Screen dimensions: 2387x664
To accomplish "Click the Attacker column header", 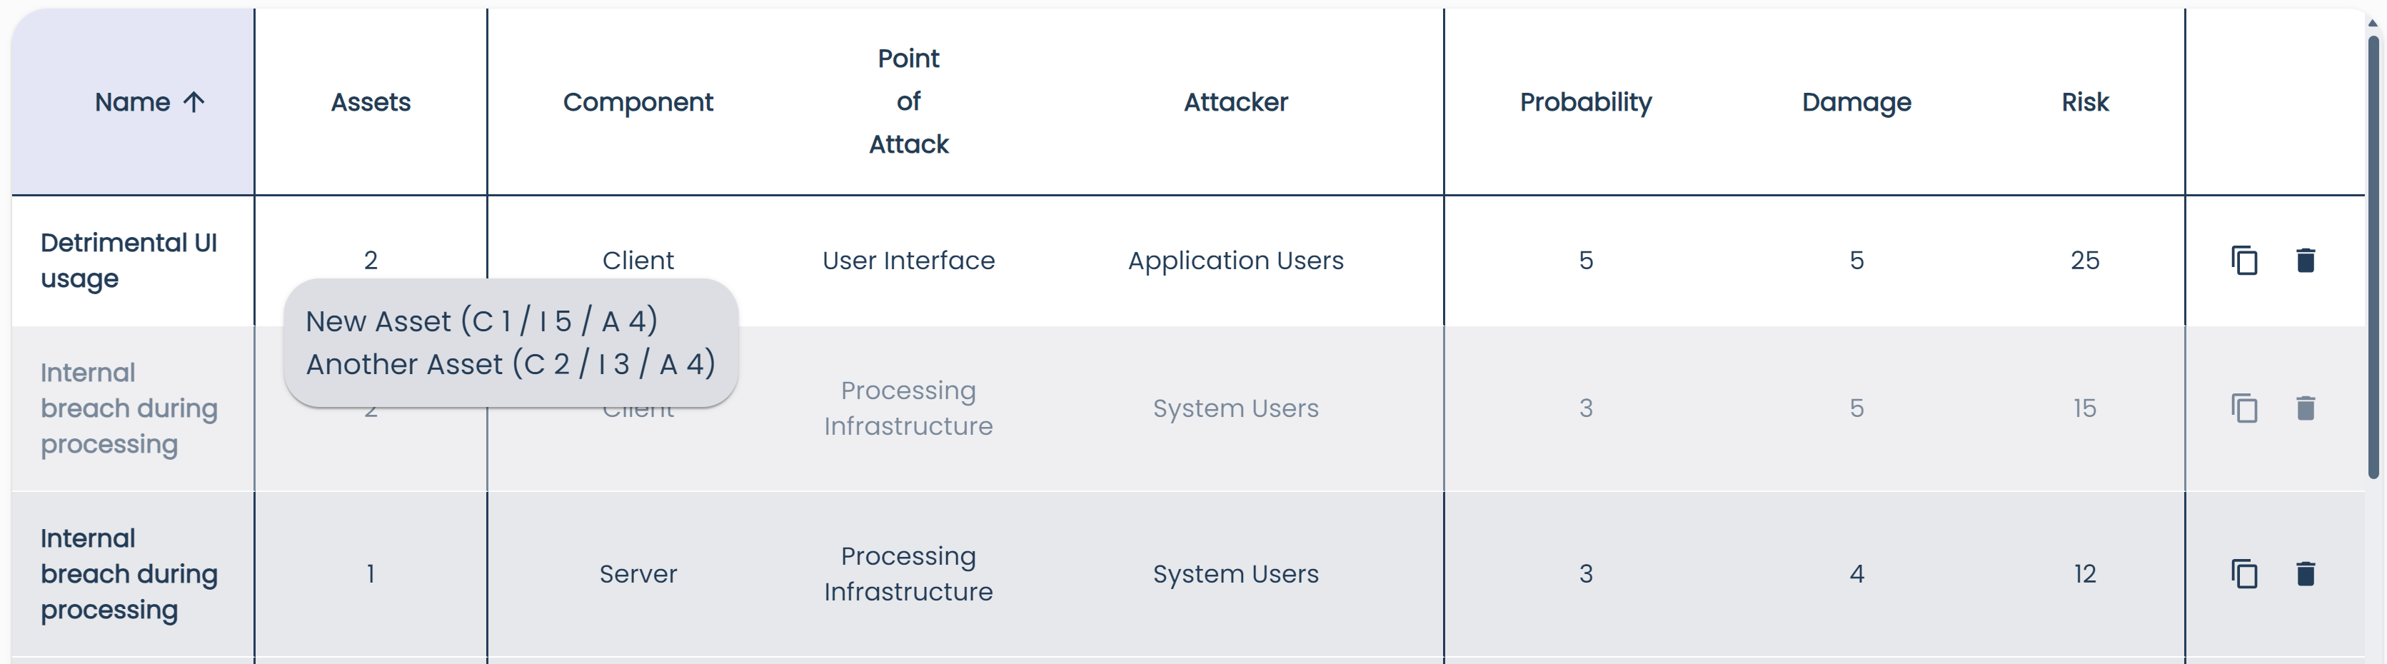I will pos(1235,102).
